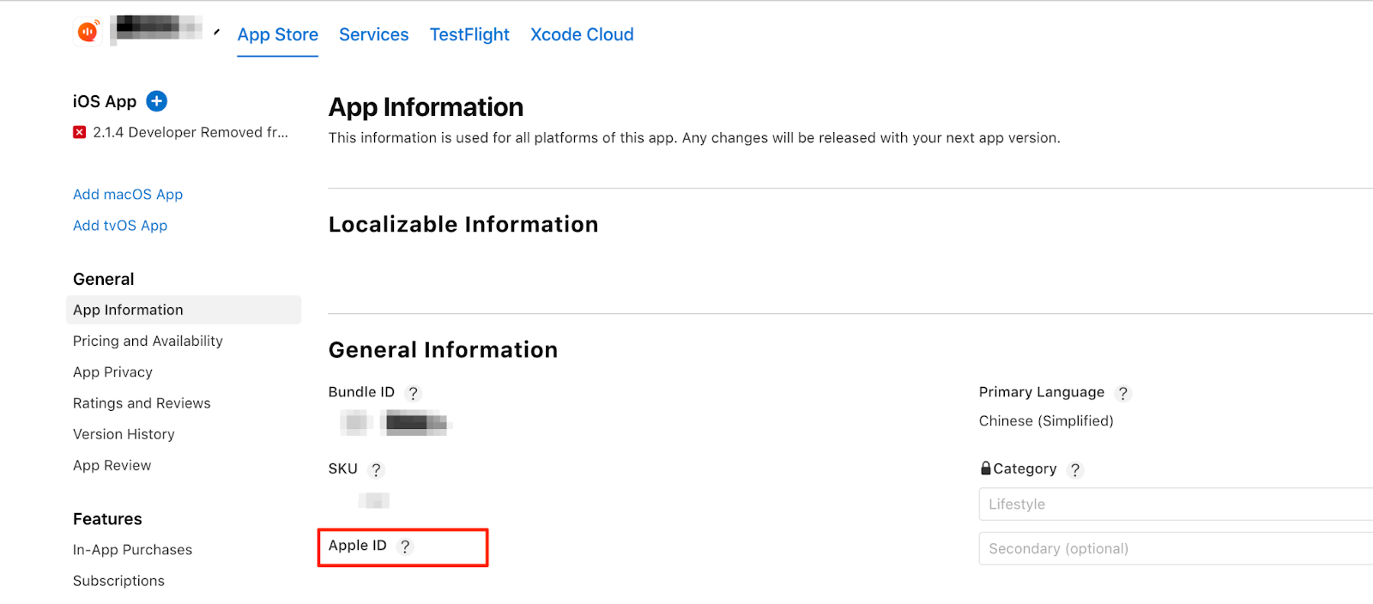Image resolution: width=1373 pixels, height=604 pixels.
Task: Click the Add macOS App link
Action: tap(128, 195)
